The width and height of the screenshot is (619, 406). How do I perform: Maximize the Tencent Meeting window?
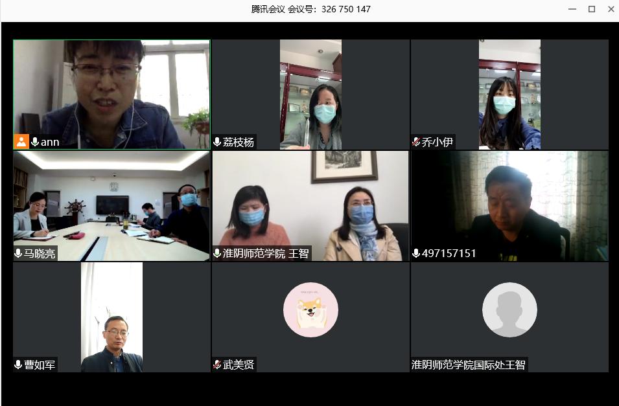tap(591, 9)
